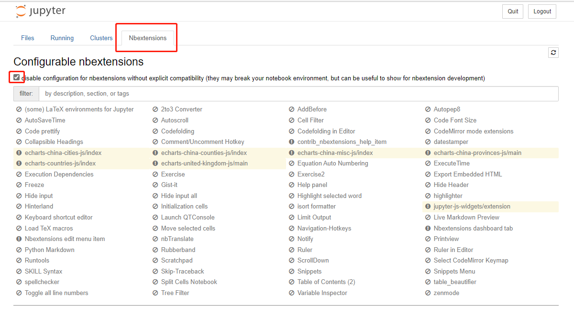Click the icon beside Scratchpad
Image resolution: width=574 pixels, height=318 pixels.
coord(155,261)
